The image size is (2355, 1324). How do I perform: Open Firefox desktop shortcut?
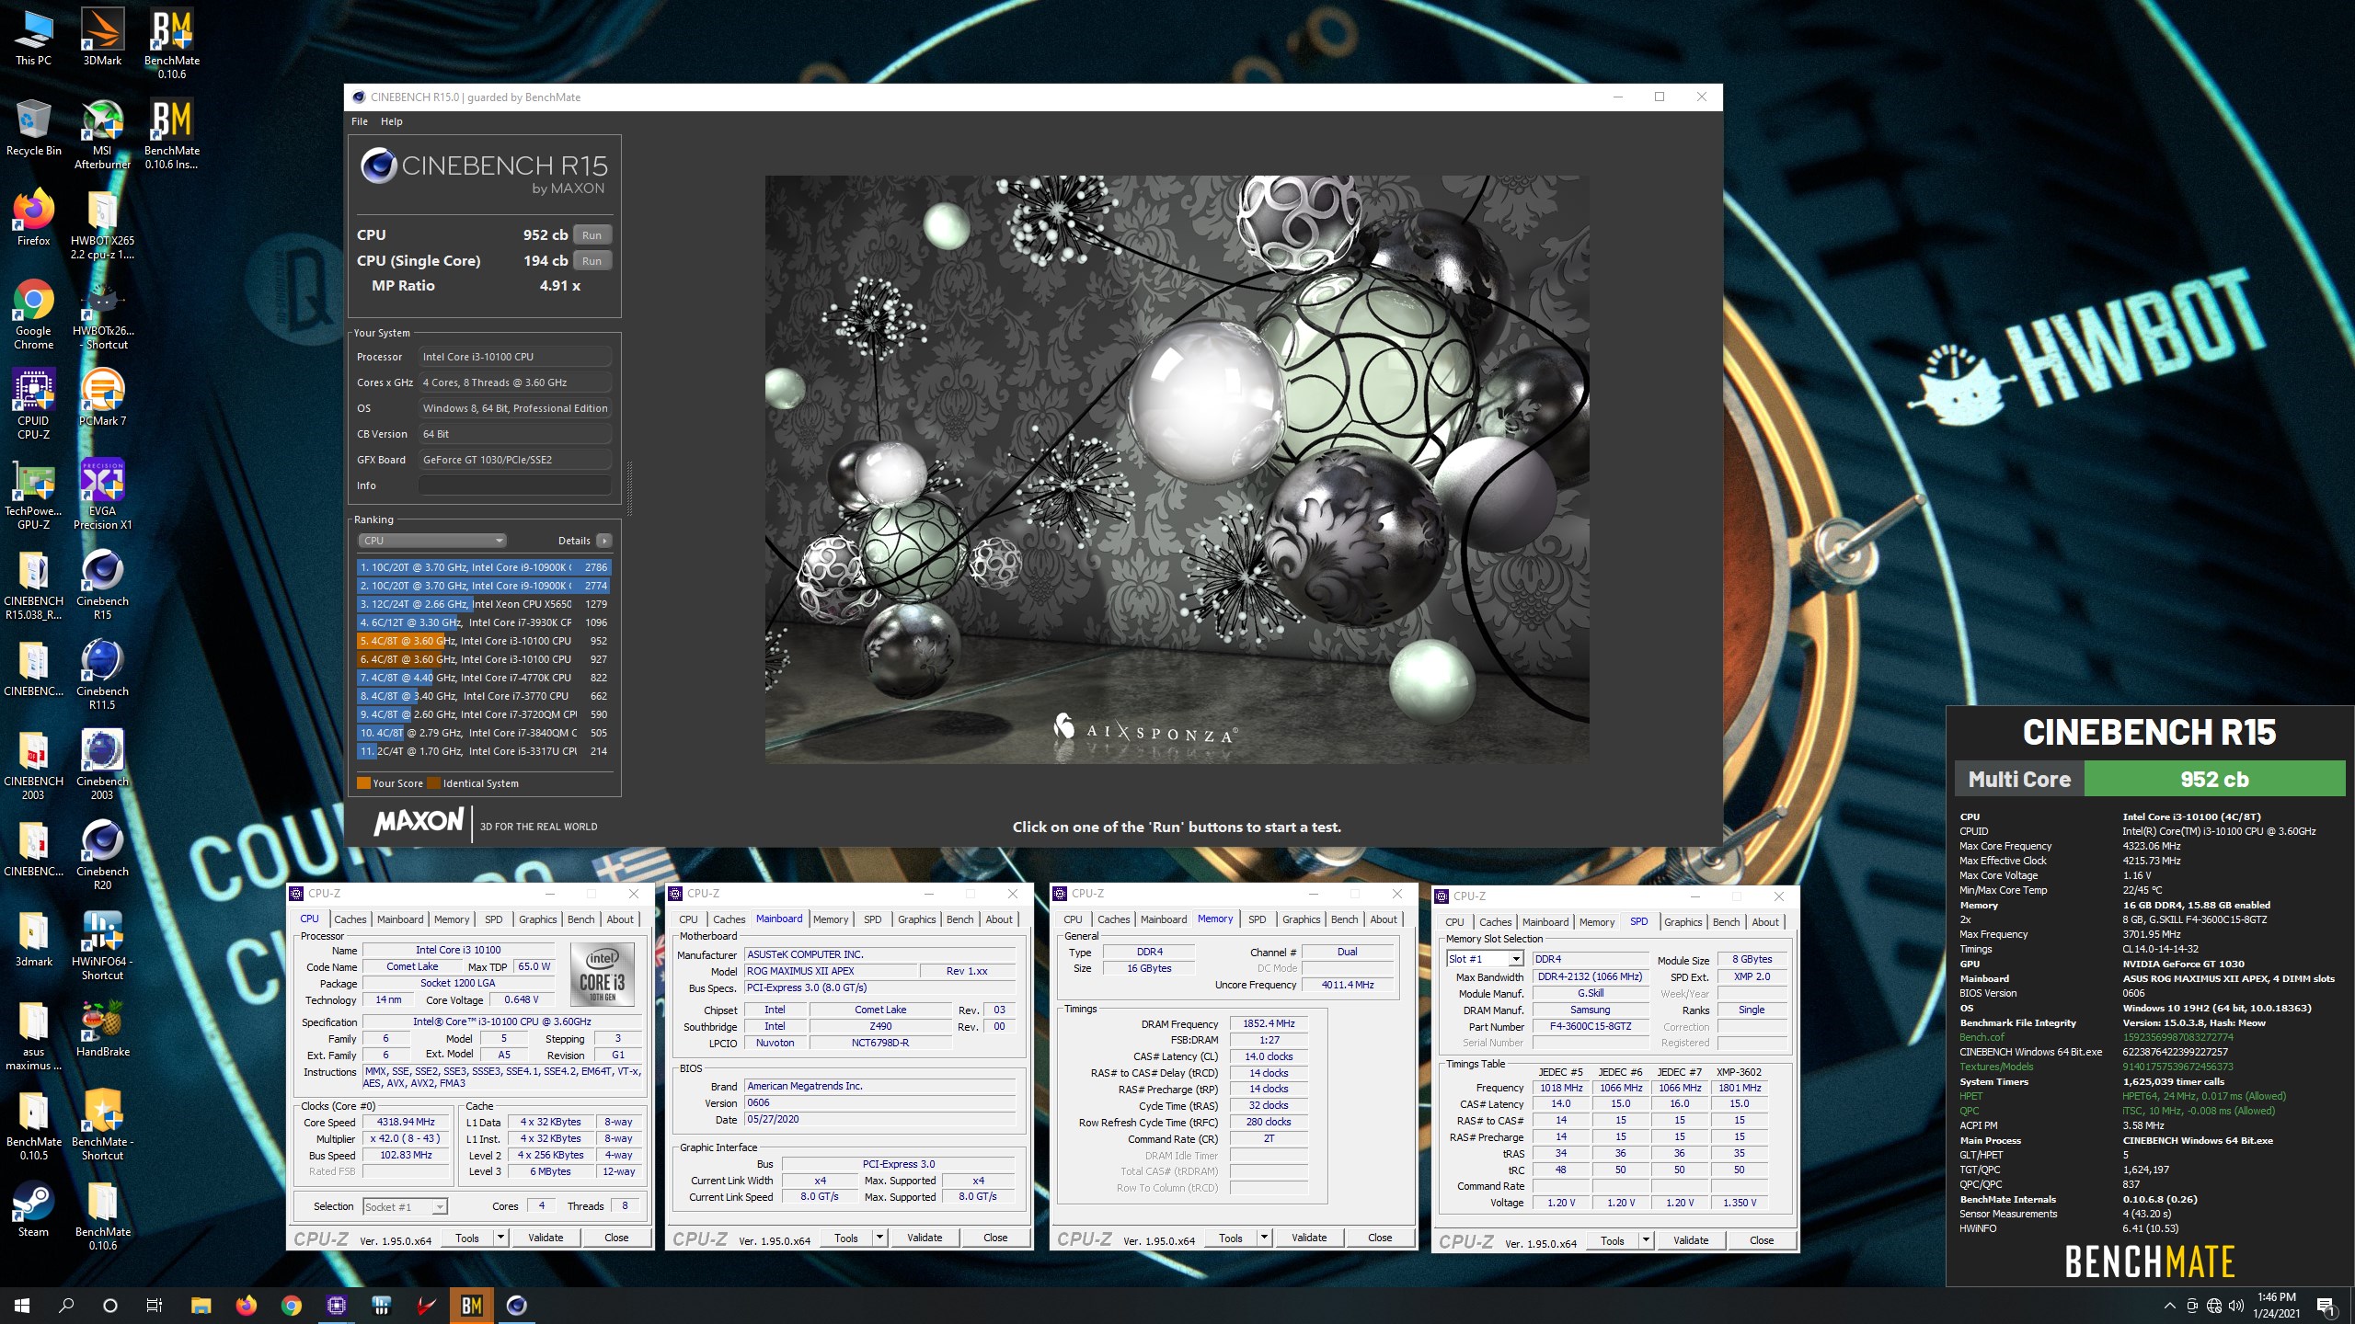(x=33, y=217)
